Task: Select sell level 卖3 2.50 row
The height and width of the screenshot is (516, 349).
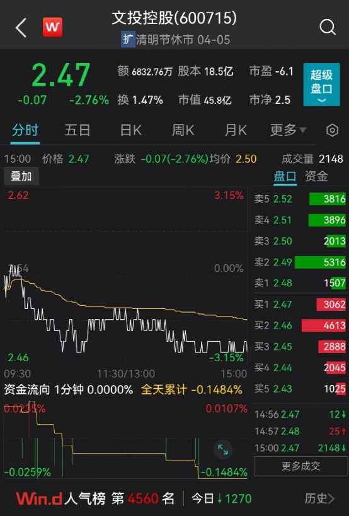Action: pyautogui.click(x=300, y=241)
